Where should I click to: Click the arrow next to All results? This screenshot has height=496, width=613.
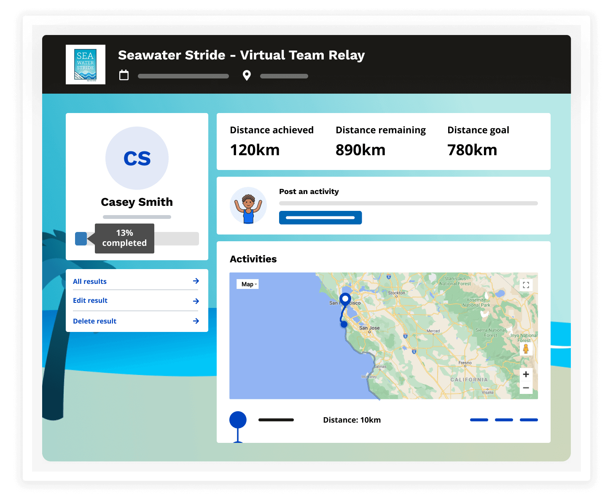(196, 281)
